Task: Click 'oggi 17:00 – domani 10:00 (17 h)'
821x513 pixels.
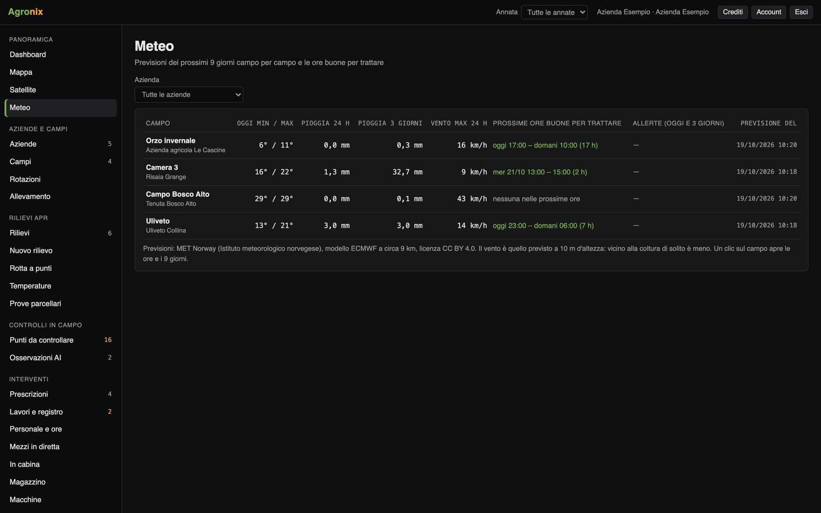Action: (545, 145)
